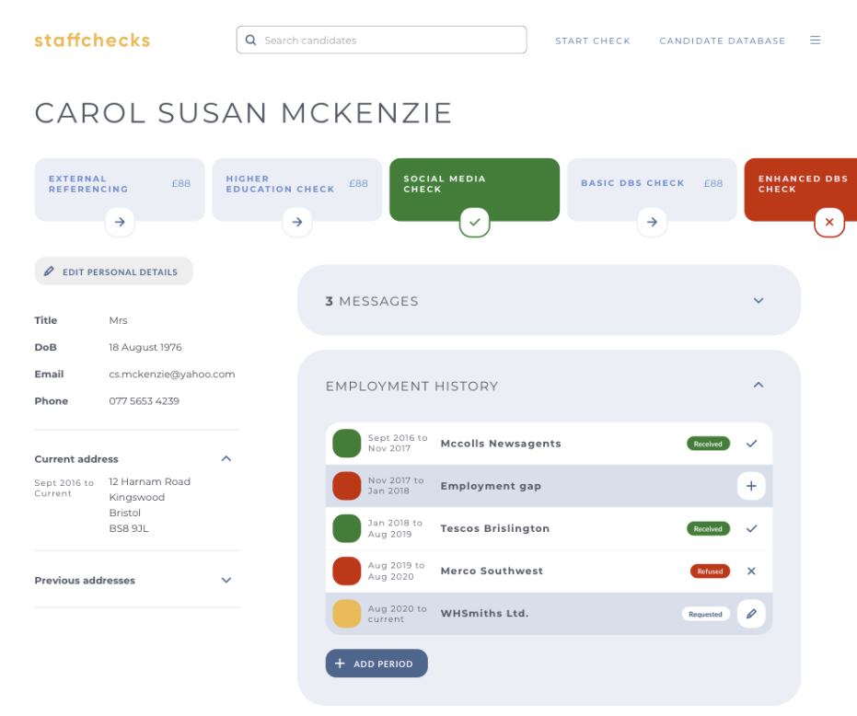Screen dimensions: 857x716
Task: Click arrow icon under External Referencing card
Action: point(120,222)
